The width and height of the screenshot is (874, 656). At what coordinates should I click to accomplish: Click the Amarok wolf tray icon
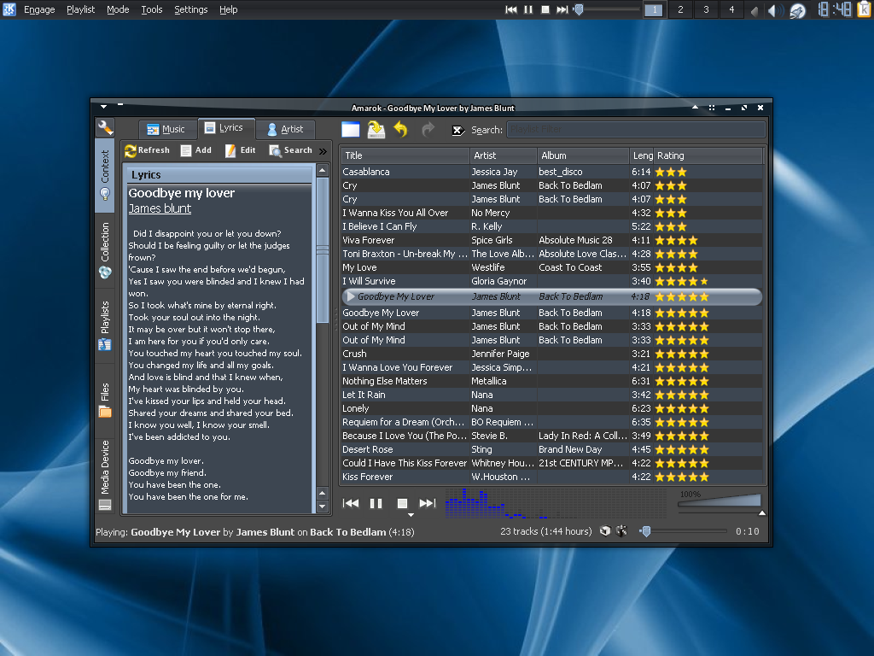(x=798, y=10)
